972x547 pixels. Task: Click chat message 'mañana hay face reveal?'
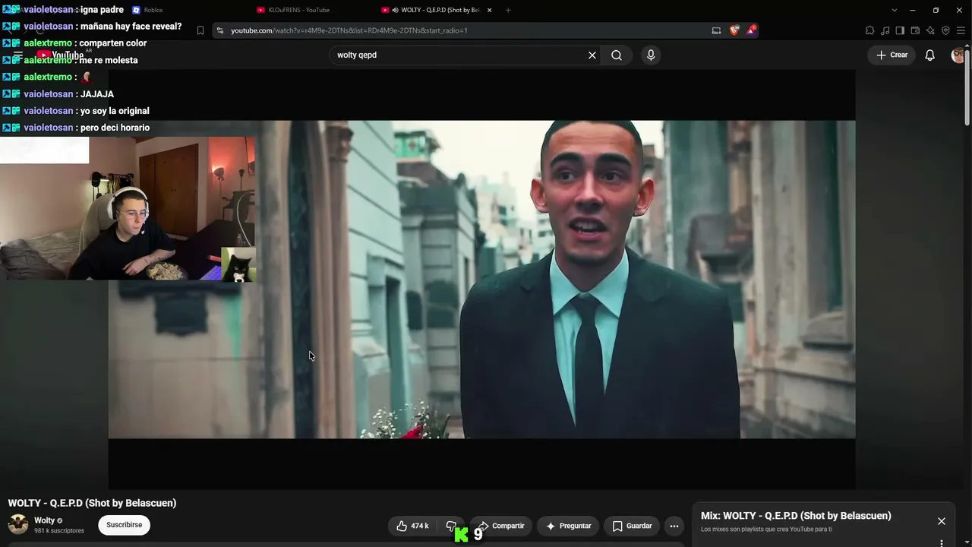tap(131, 27)
